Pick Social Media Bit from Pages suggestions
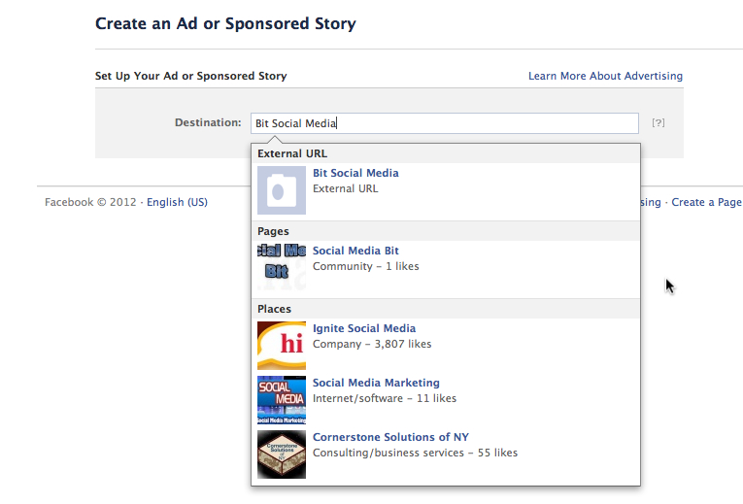The image size is (743, 504). click(446, 268)
